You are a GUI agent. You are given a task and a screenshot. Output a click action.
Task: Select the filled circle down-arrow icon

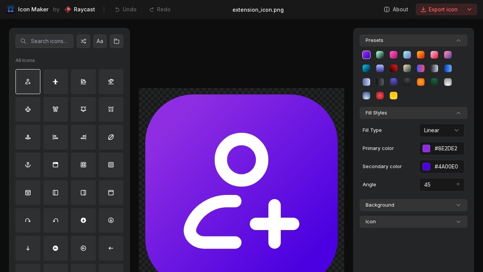pos(83,220)
